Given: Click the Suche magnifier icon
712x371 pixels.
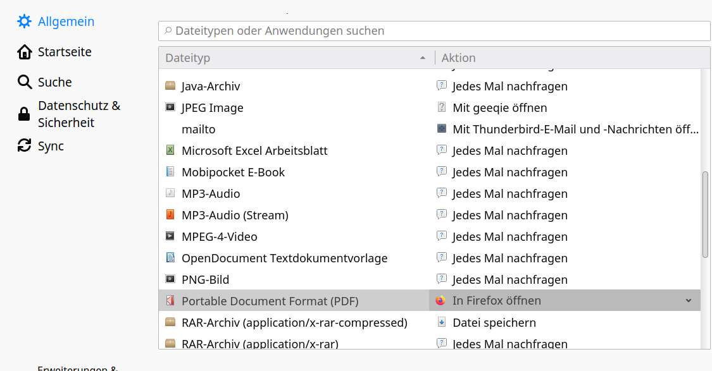Looking at the screenshot, I should (x=24, y=82).
